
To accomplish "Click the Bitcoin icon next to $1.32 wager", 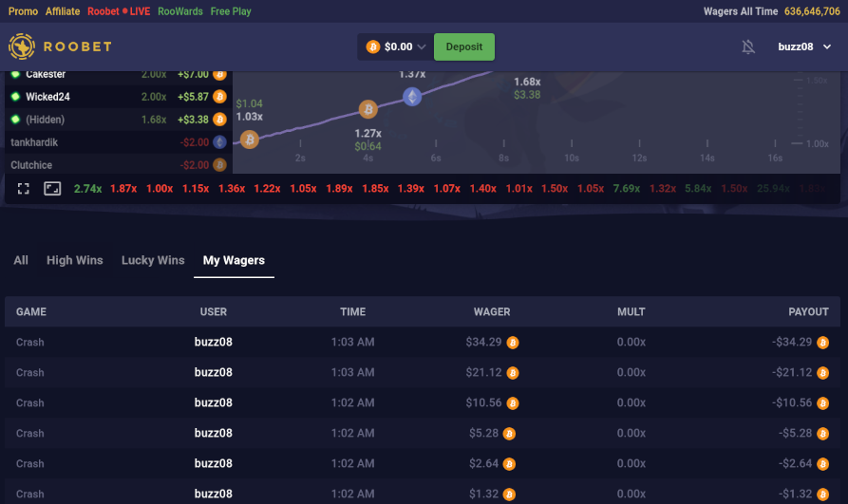I will tap(509, 495).
